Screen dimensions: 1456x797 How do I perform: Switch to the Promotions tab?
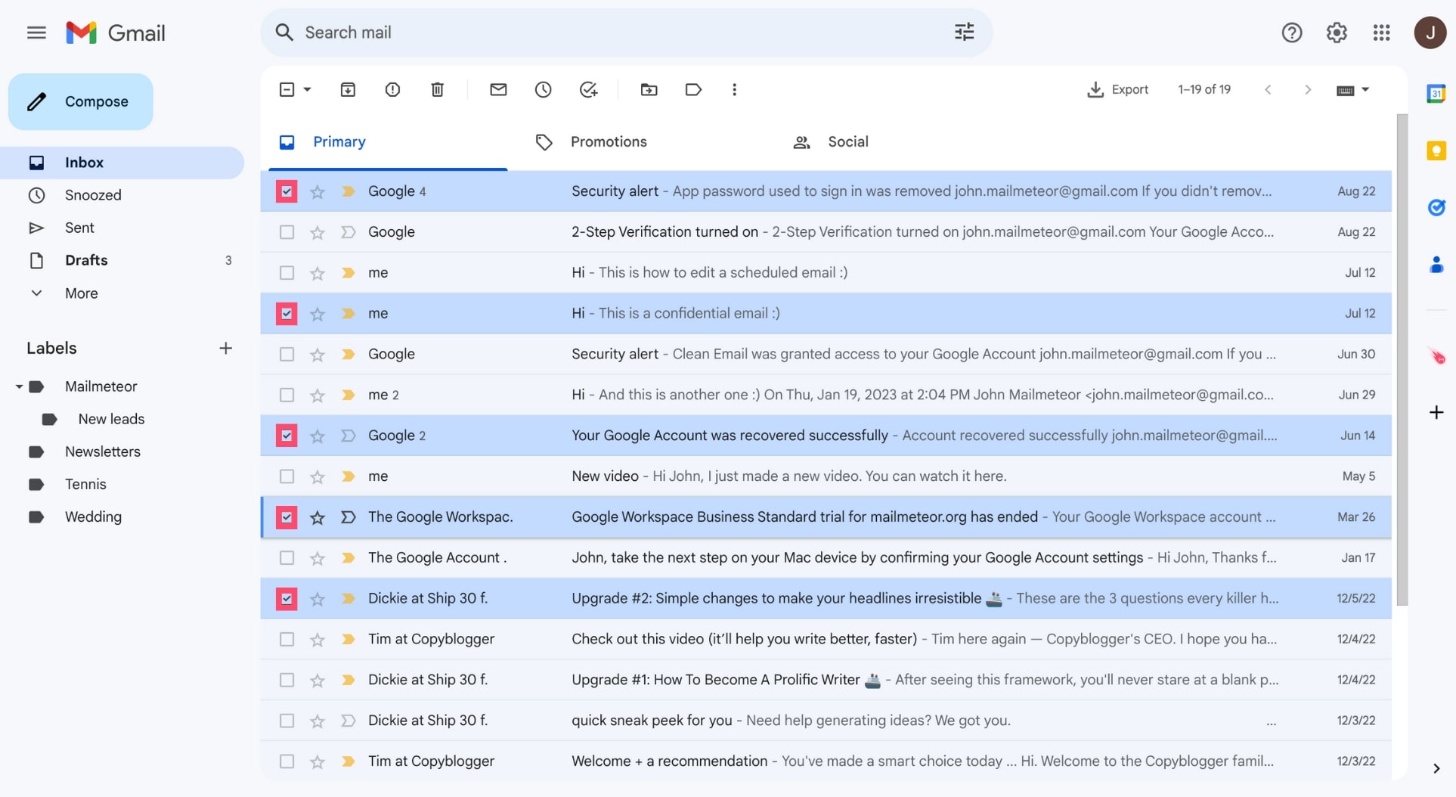coord(609,141)
